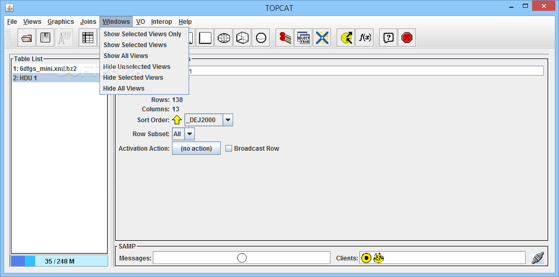Viewport: 559px width, 277px height.
Task: Open the cube plot icon
Action: [x=242, y=37]
